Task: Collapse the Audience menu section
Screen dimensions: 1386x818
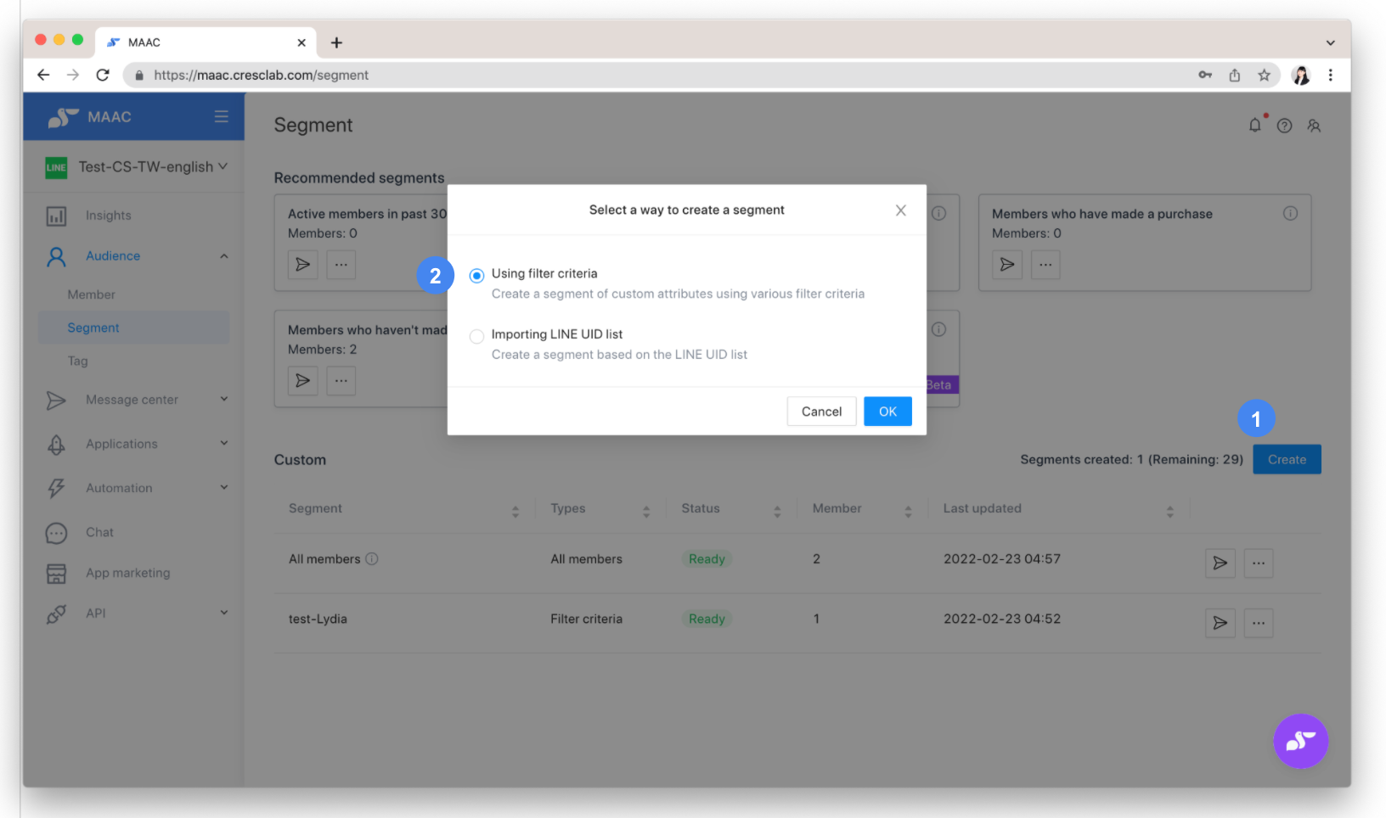Action: click(224, 256)
